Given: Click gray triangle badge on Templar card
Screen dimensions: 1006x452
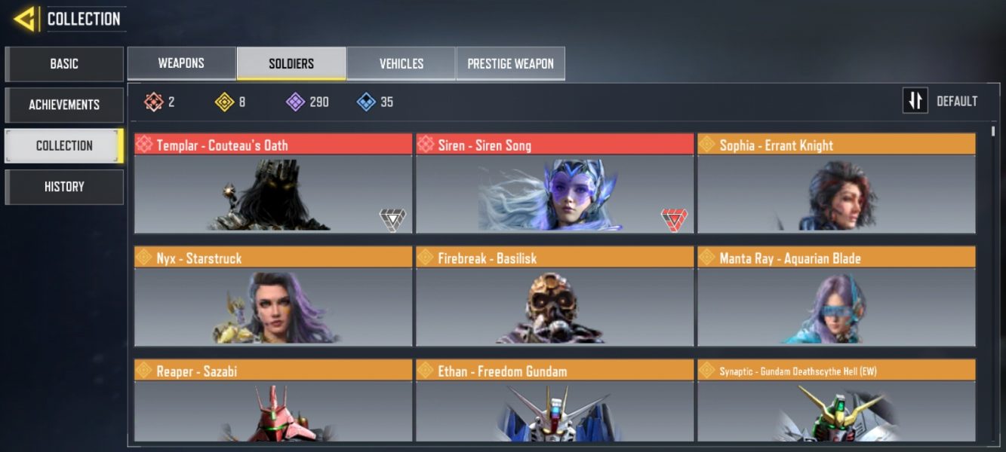Looking at the screenshot, I should pos(392,219).
